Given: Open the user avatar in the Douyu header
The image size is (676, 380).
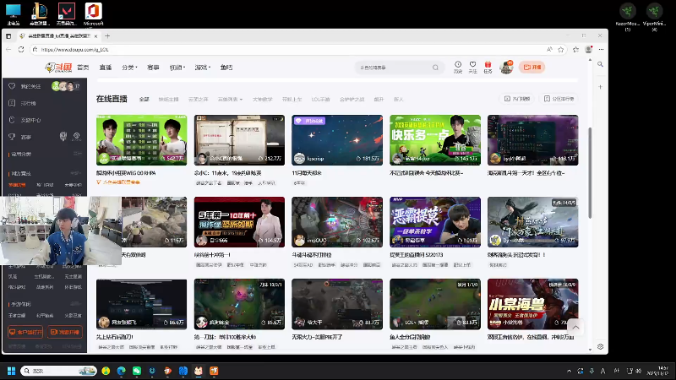Looking at the screenshot, I should pos(506,68).
